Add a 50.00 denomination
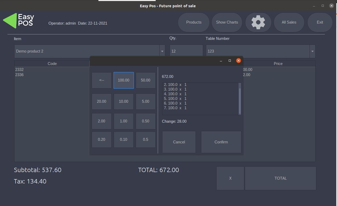 click(x=145, y=80)
